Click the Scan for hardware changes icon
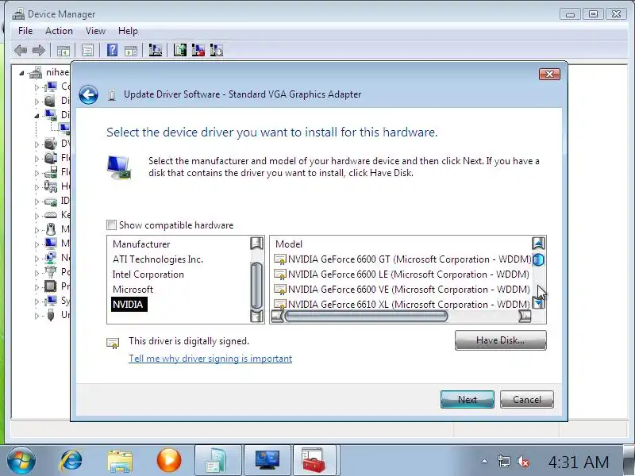This screenshot has height=476, width=635. coord(155,50)
